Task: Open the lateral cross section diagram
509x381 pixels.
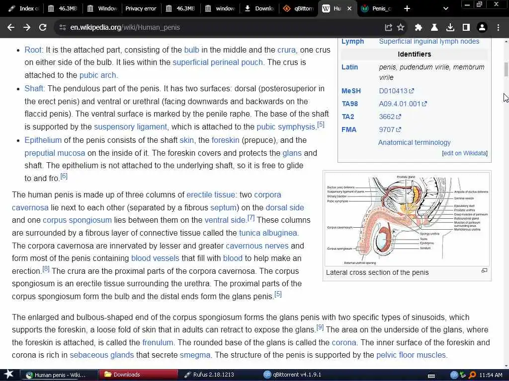Action: tap(407, 219)
